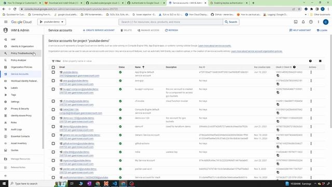Click the IAM & Admin shield icon
Screen dimensions: 332x187
(x=6, y=30)
